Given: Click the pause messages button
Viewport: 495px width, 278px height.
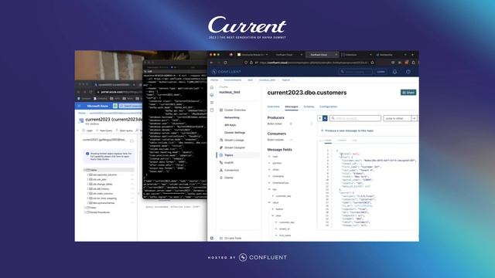Looking at the screenshot, I should pyautogui.click(x=325, y=118).
